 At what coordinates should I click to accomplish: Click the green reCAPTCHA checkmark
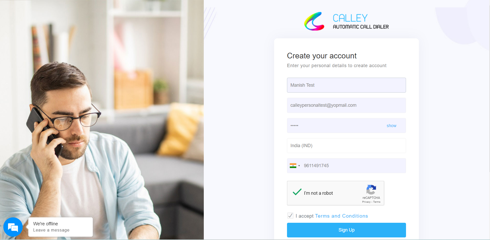(297, 192)
